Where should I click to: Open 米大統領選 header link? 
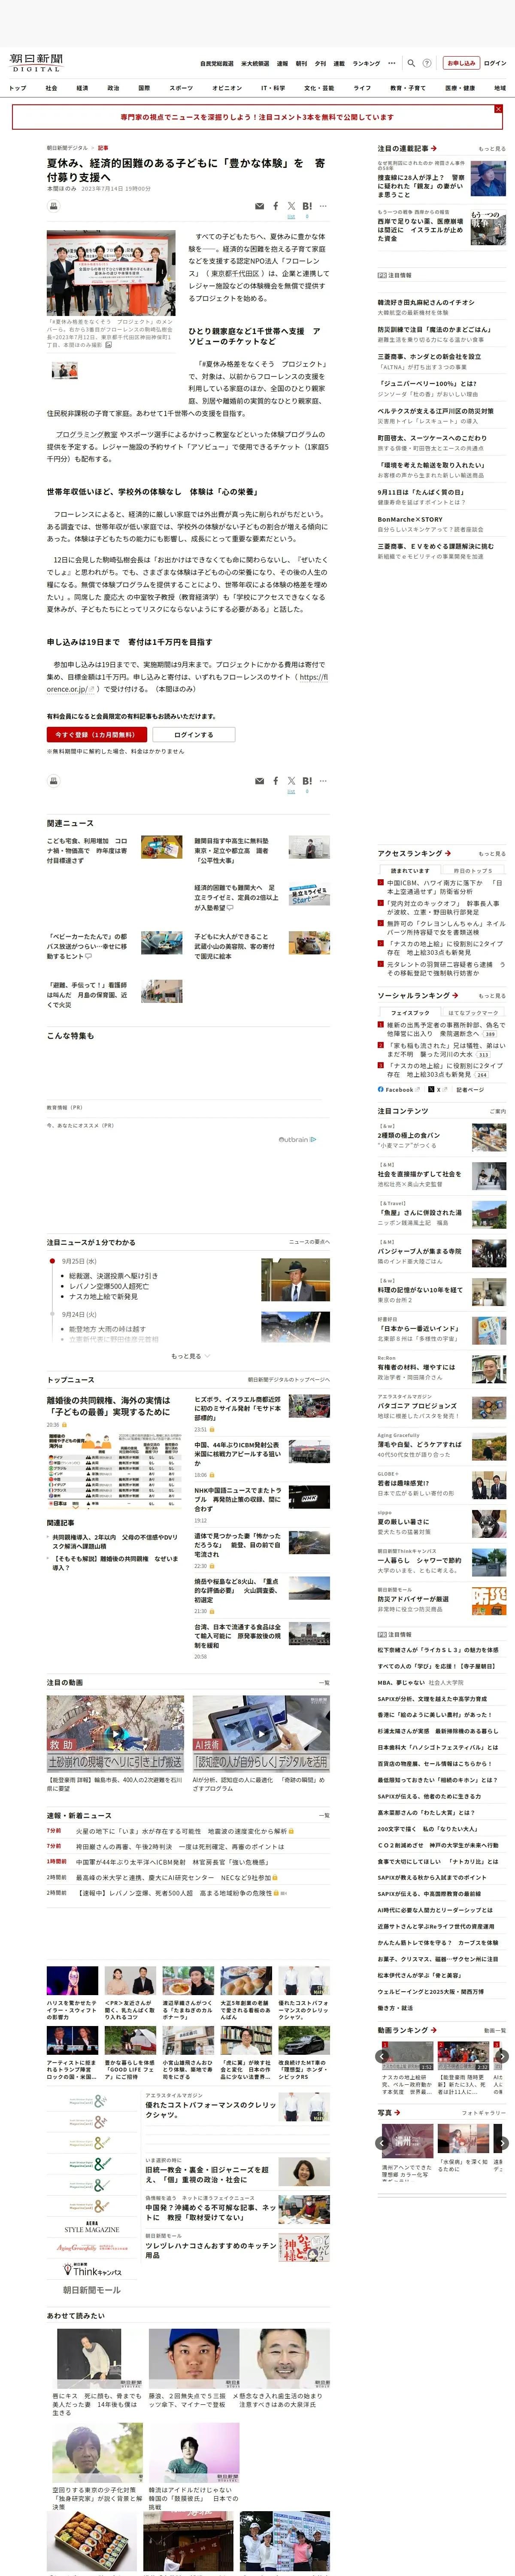[x=255, y=63]
